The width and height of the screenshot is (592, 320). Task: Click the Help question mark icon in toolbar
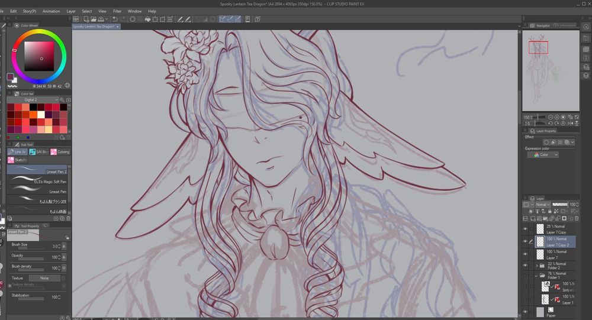(x=258, y=19)
